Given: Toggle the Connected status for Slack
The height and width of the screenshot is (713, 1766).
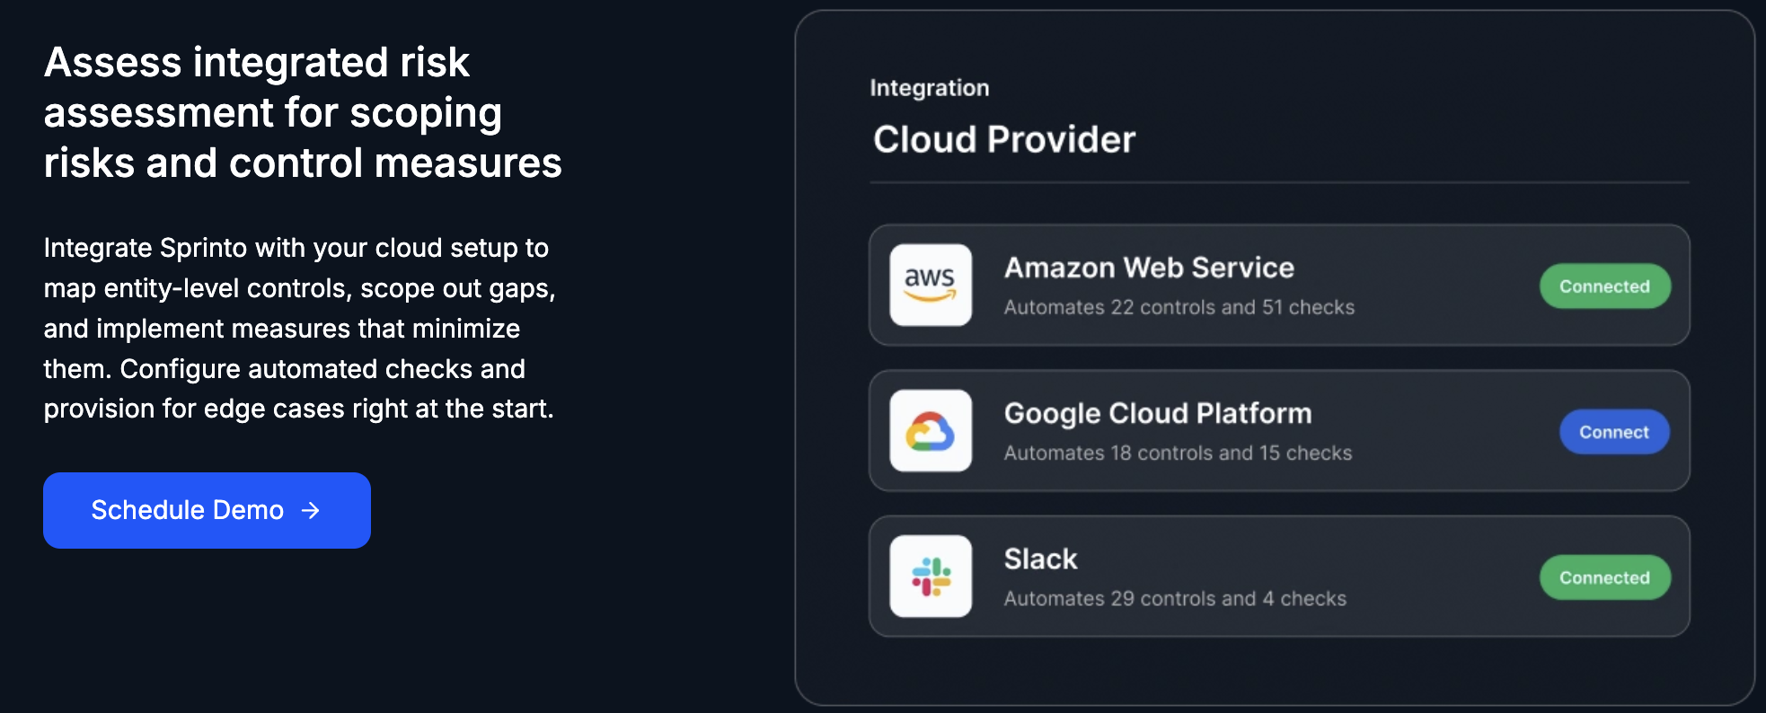Looking at the screenshot, I should click(1604, 577).
